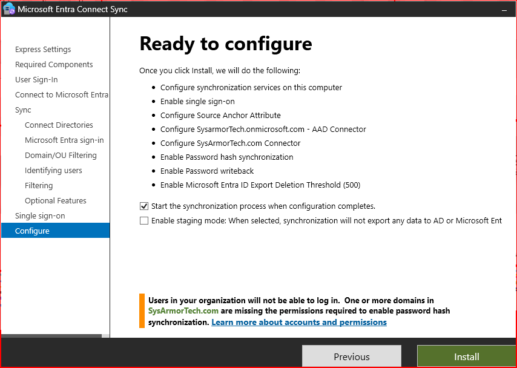Open Domain/OU Filtering sub-step
This screenshot has height=368, width=517.
coord(61,156)
